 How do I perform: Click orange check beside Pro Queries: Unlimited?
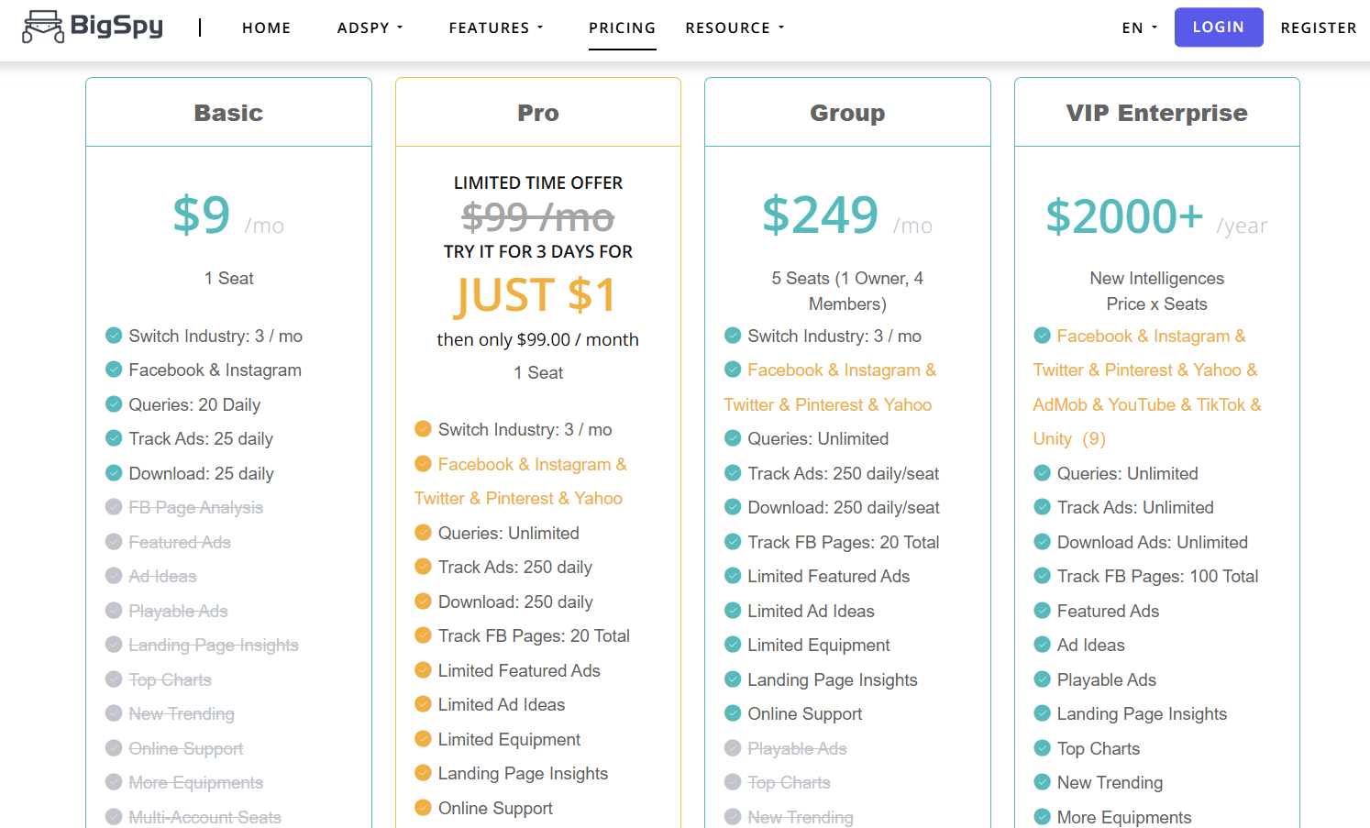pos(423,533)
